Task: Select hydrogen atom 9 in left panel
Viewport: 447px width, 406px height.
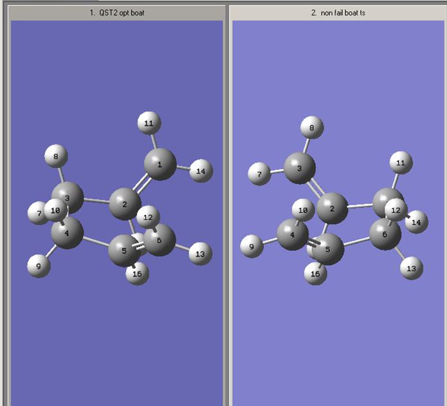Action: pos(39,266)
